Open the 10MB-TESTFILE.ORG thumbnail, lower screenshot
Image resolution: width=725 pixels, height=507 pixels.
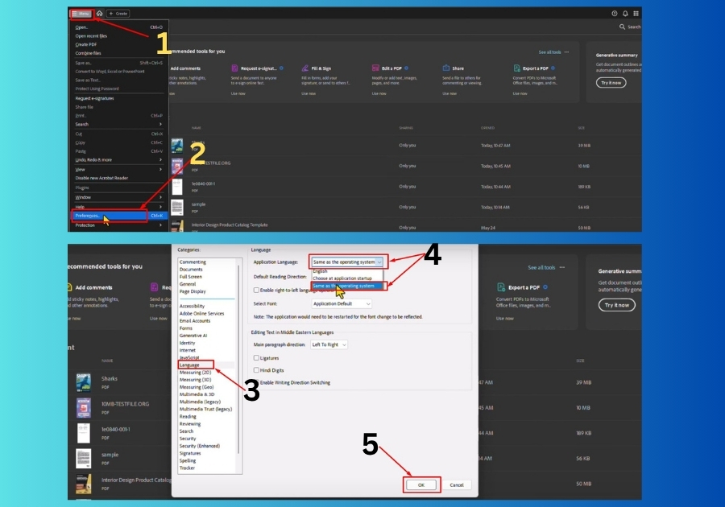[x=83, y=408]
